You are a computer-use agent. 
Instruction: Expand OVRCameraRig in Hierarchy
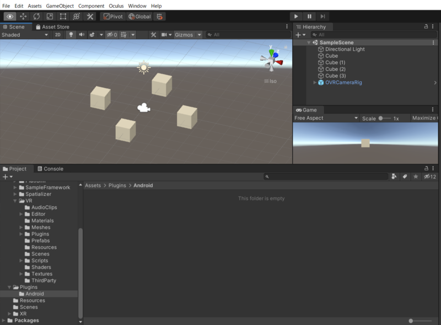[315, 83]
